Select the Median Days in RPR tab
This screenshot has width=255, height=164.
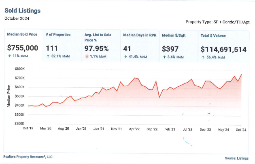[140, 46]
